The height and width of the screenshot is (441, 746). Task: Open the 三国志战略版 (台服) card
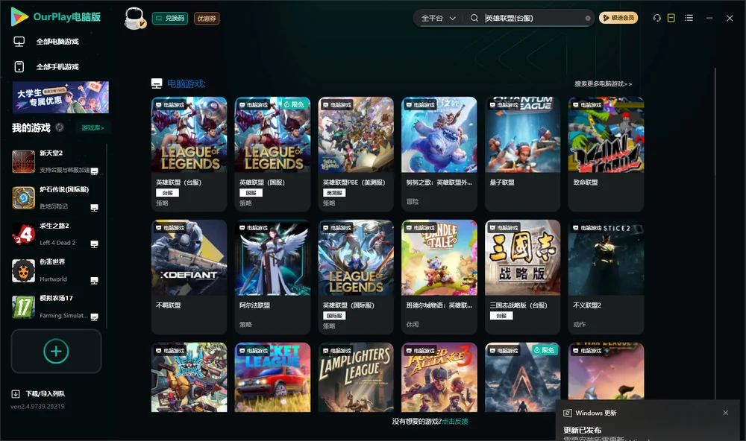[x=522, y=277]
